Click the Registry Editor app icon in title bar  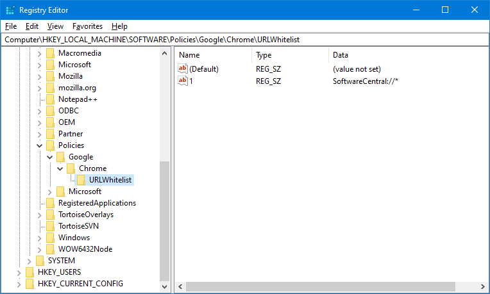(x=10, y=10)
